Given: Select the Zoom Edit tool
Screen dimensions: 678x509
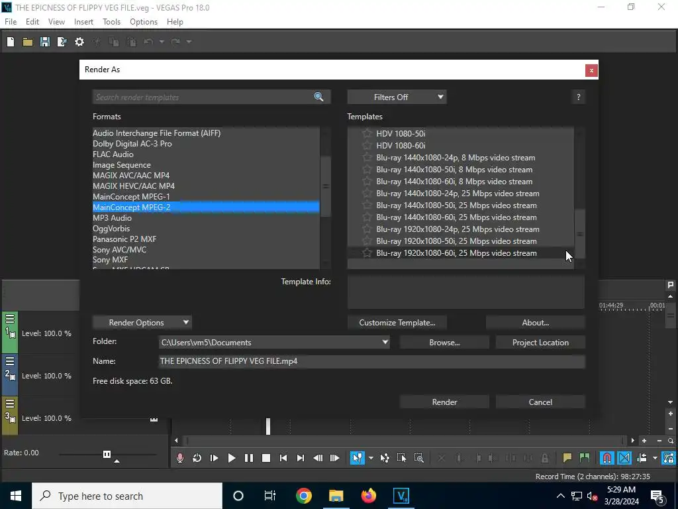Looking at the screenshot, I should (x=418, y=458).
